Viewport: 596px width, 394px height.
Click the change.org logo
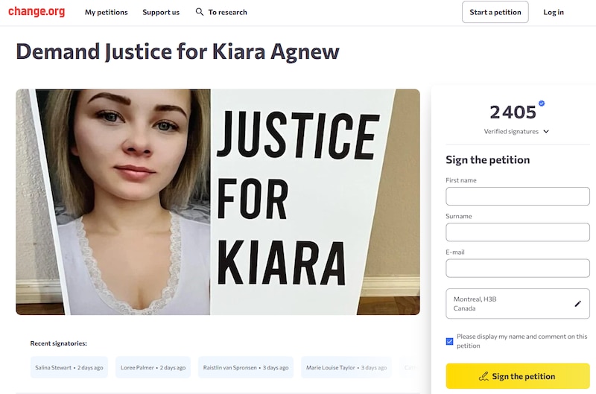click(37, 12)
